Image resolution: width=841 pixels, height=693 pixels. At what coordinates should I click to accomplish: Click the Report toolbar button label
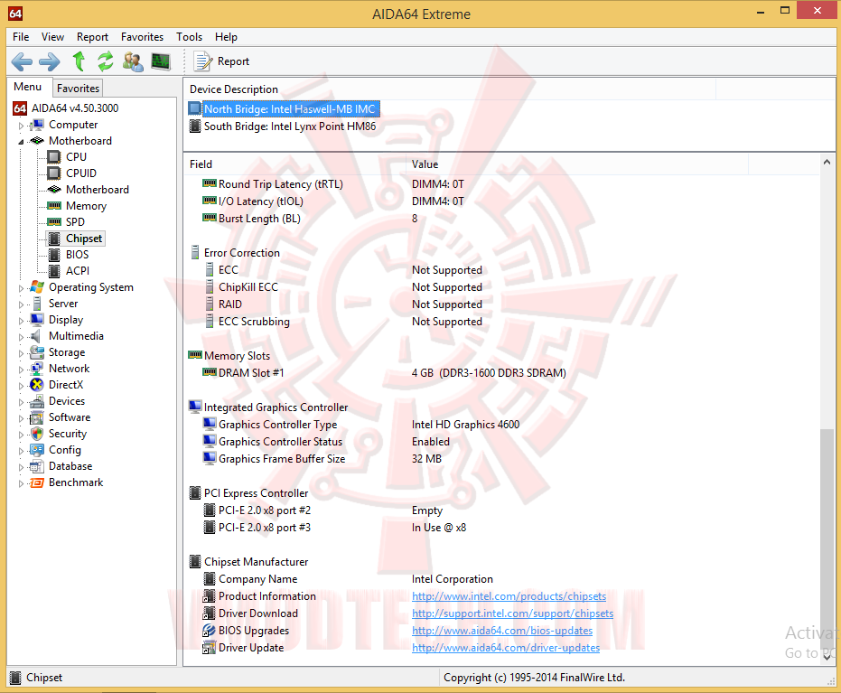click(x=233, y=61)
